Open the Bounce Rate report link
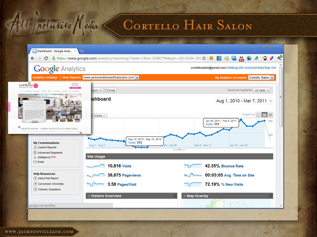Viewport: 317px width, 237px height. click(232, 166)
